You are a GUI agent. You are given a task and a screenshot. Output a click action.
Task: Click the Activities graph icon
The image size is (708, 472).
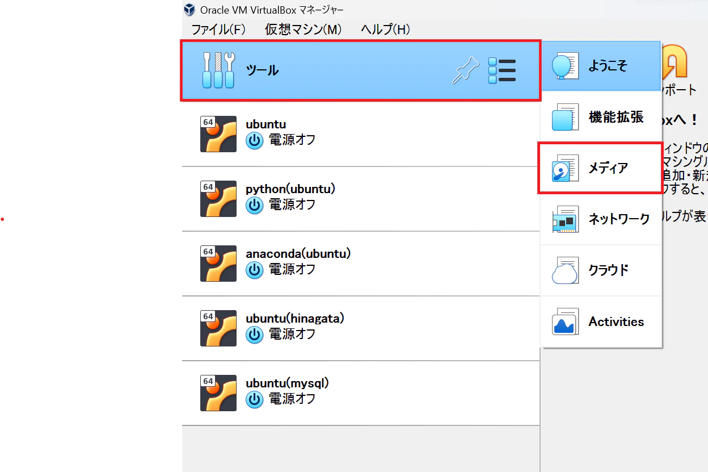(x=565, y=321)
